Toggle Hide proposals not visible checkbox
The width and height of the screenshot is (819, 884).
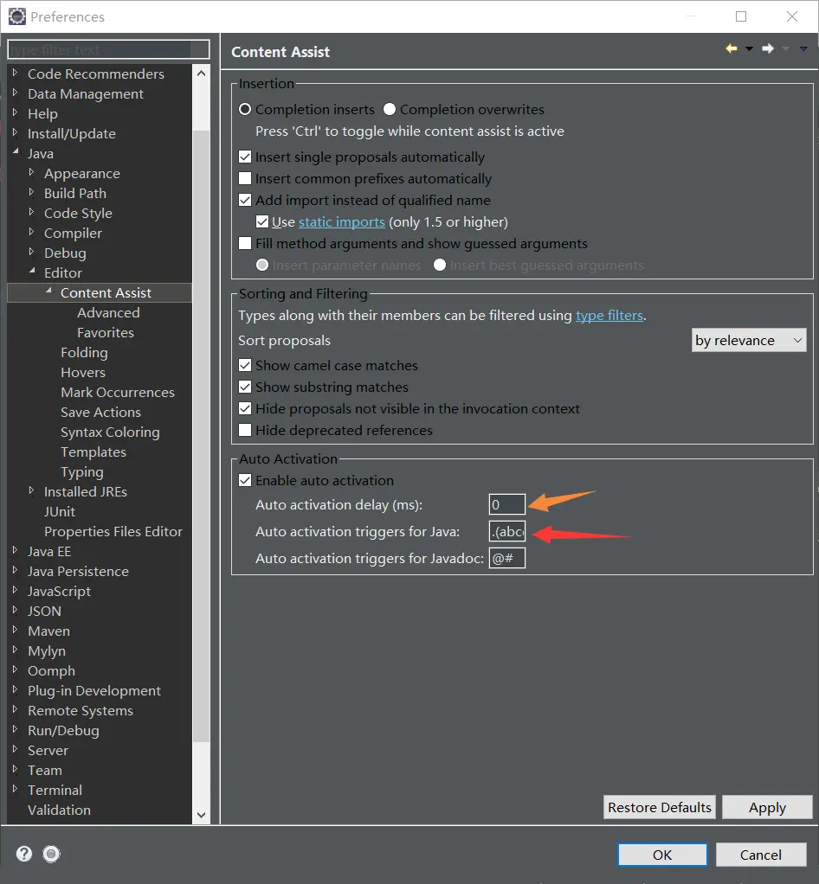(x=245, y=408)
